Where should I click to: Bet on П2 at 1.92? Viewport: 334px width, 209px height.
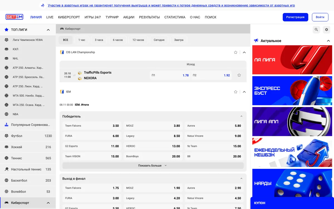pyautogui.click(x=211, y=75)
